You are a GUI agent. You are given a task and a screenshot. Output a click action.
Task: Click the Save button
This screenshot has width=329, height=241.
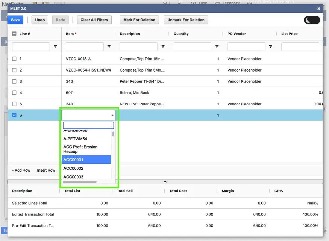pyautogui.click(x=15, y=20)
